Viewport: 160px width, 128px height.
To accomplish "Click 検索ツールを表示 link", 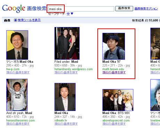I will 29,20.
